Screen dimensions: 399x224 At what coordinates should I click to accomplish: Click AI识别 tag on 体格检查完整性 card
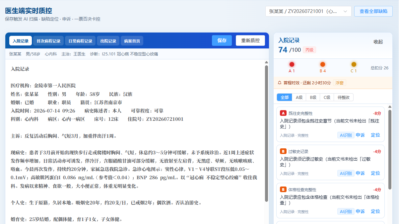click(346, 211)
